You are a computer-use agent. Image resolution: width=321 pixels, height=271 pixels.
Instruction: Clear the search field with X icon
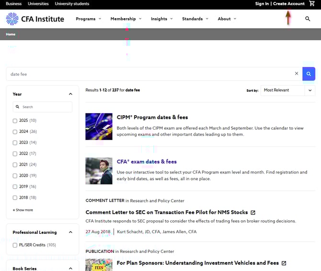click(297, 74)
